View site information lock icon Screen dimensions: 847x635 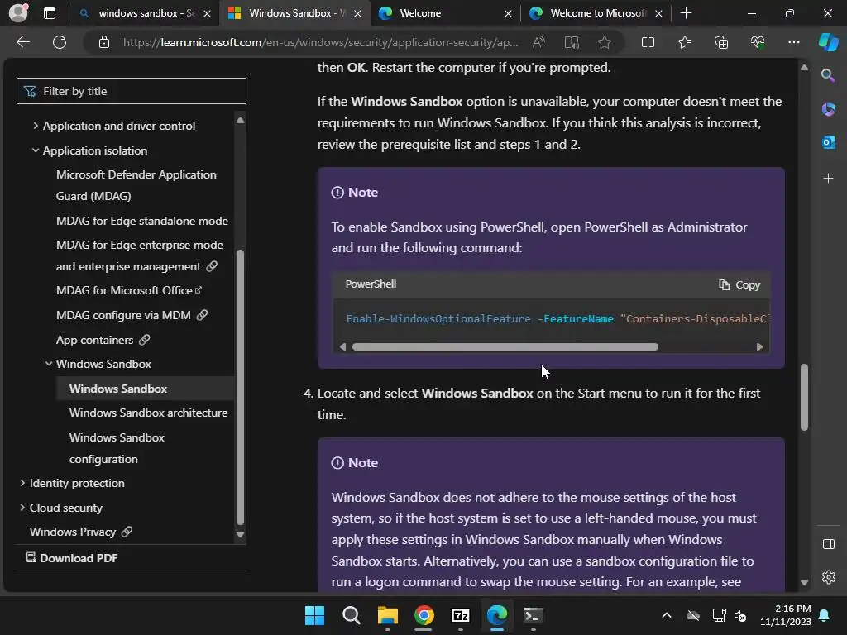[x=104, y=42]
